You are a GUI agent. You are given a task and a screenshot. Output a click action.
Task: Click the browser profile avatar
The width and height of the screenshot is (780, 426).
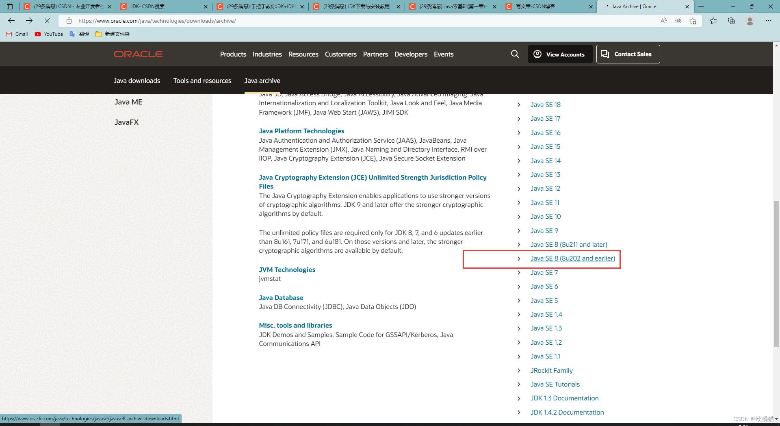click(750, 21)
